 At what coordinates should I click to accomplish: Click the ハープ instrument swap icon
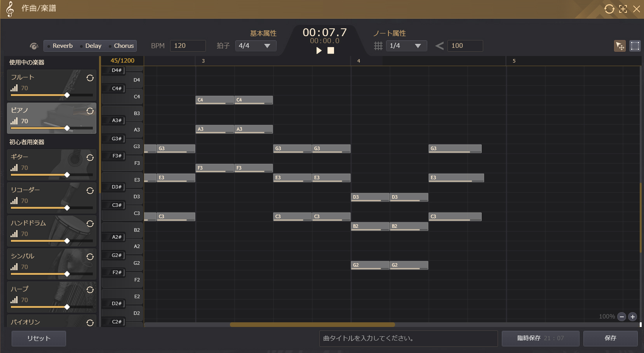click(90, 290)
